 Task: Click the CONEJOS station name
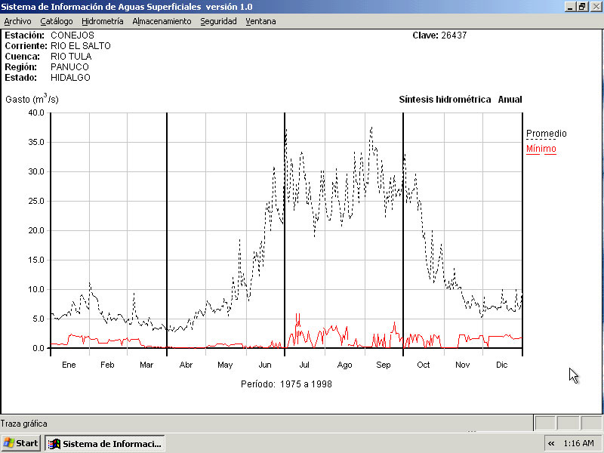tap(72, 35)
